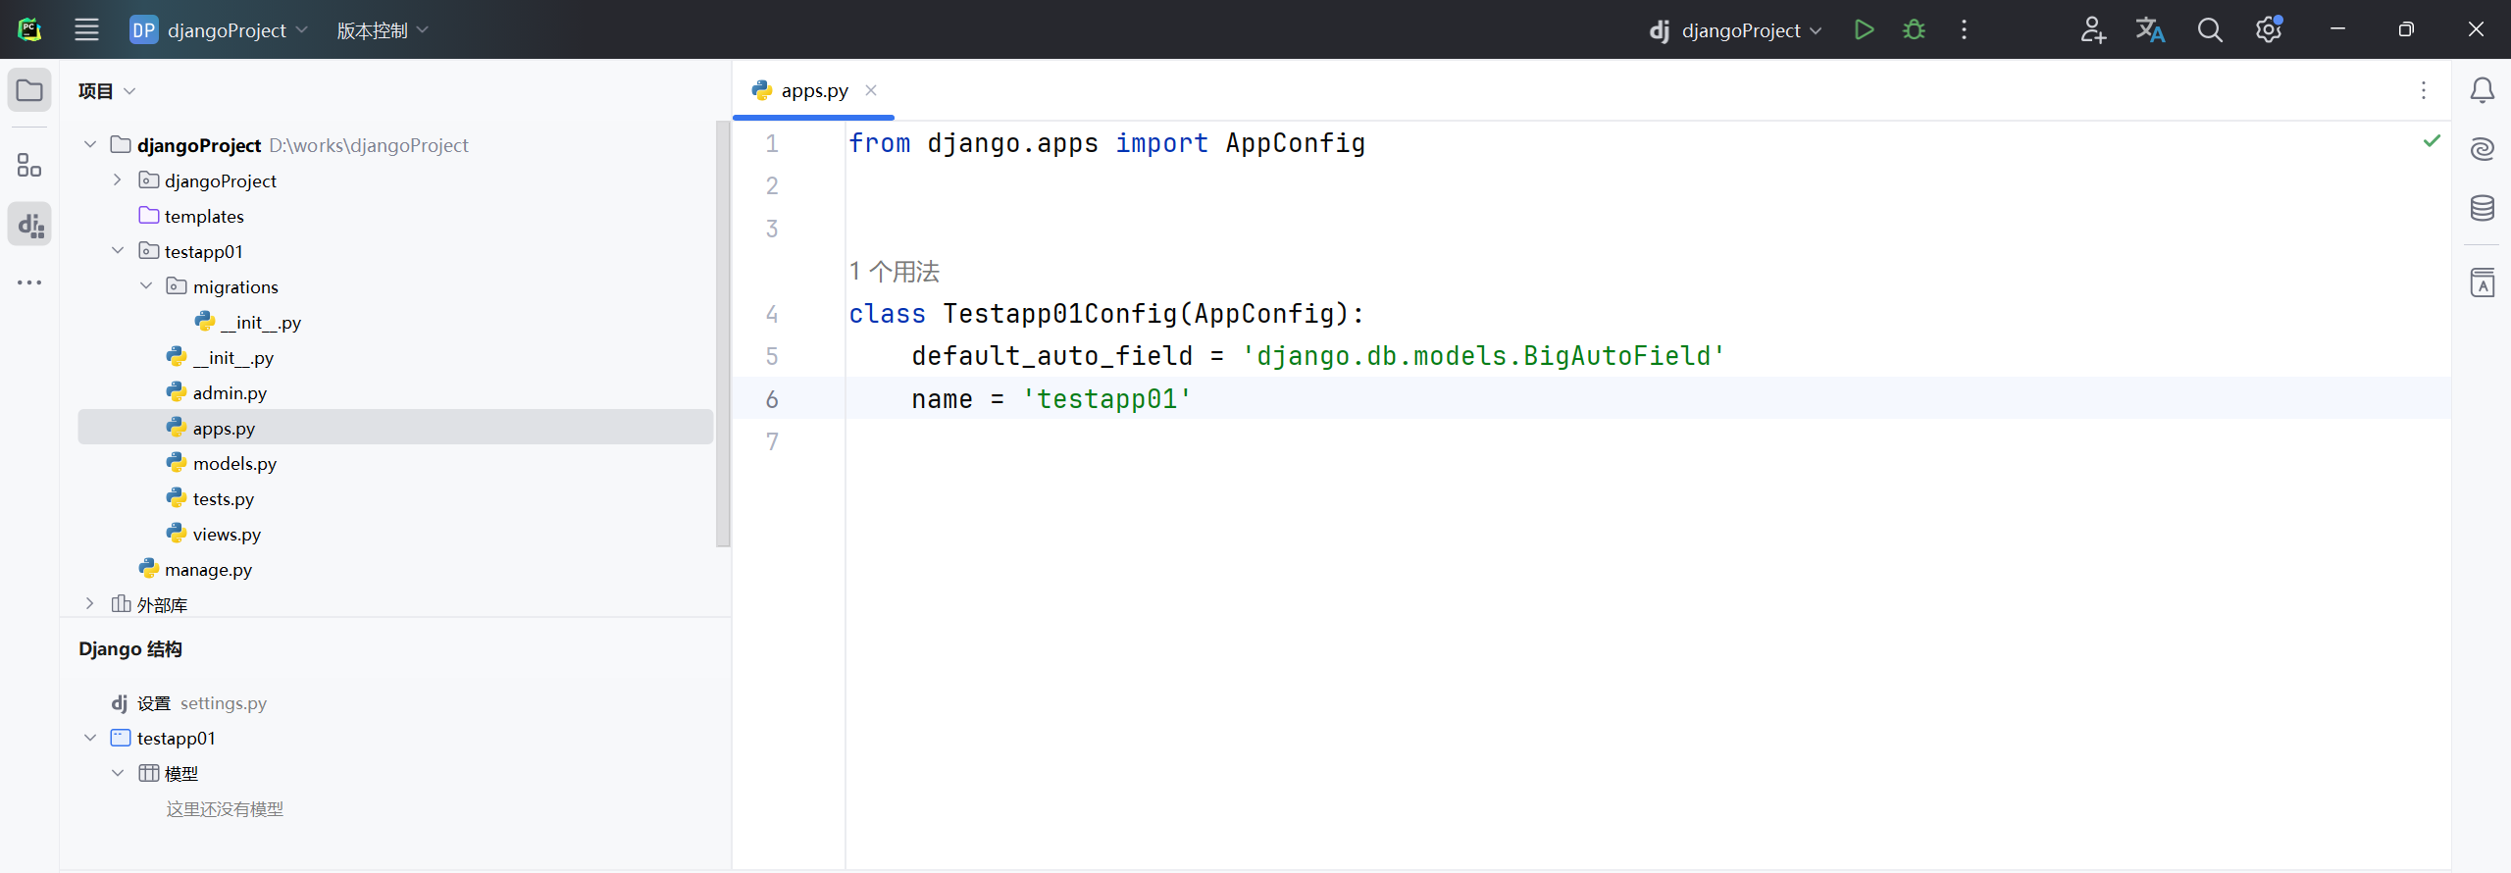
Task: Open the 项目 view dropdown
Action: pyautogui.click(x=107, y=91)
